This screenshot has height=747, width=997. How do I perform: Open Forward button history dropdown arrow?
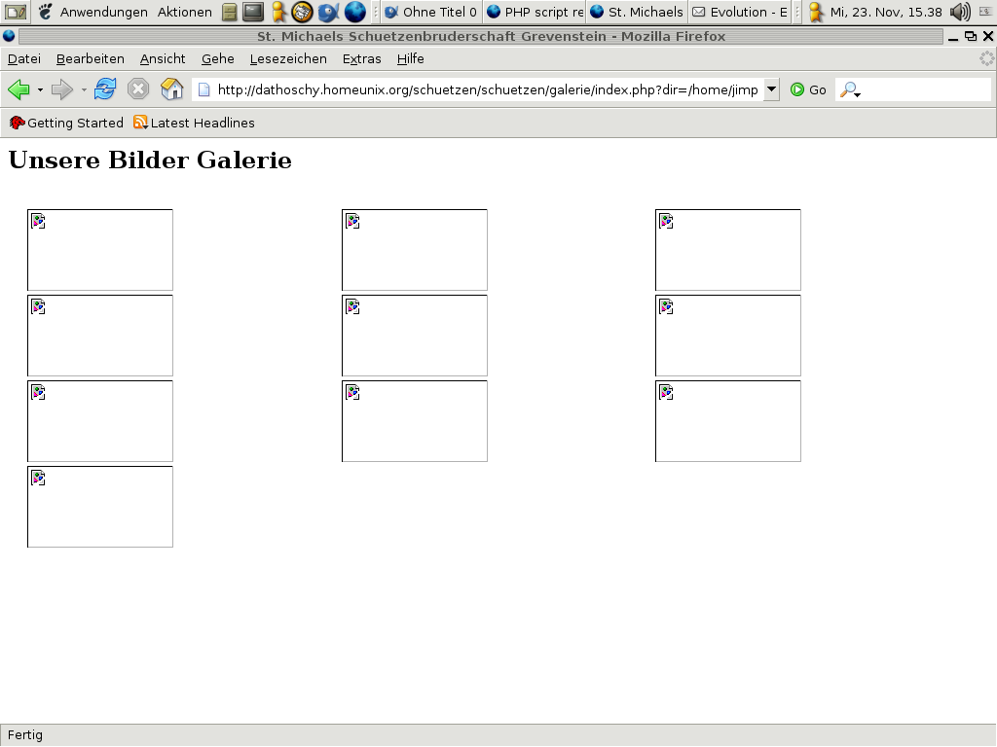[x=84, y=90]
